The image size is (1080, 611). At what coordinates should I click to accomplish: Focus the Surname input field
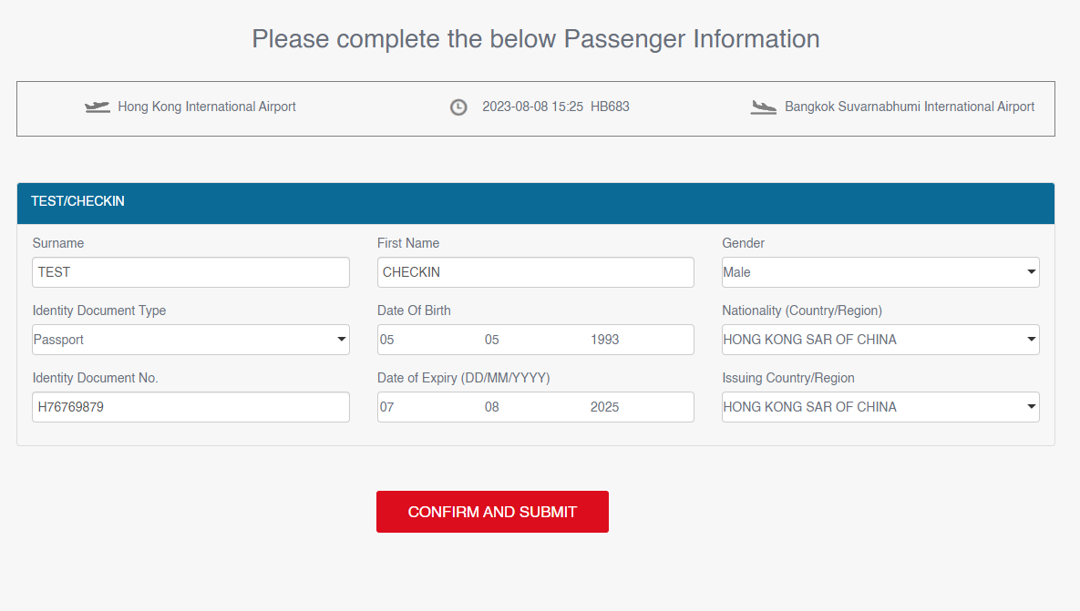pyautogui.click(x=190, y=272)
